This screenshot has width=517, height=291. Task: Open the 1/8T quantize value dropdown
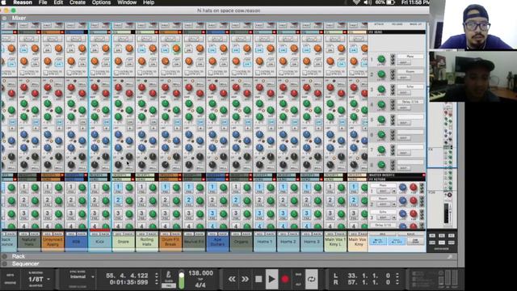[x=40, y=279]
